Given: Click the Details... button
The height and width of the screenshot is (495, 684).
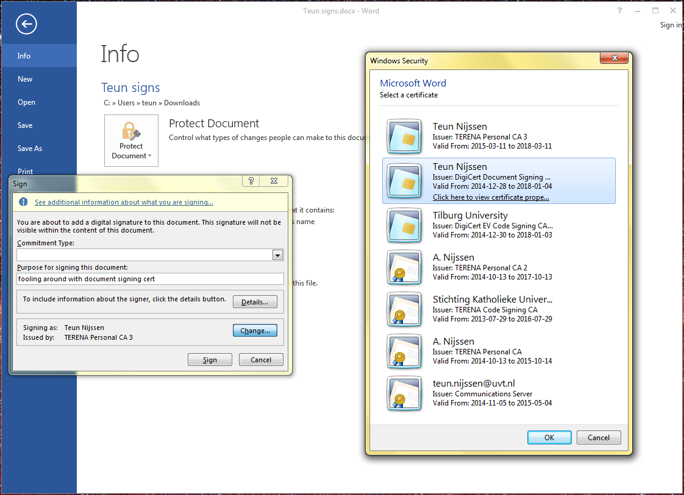Looking at the screenshot, I should tap(255, 302).
